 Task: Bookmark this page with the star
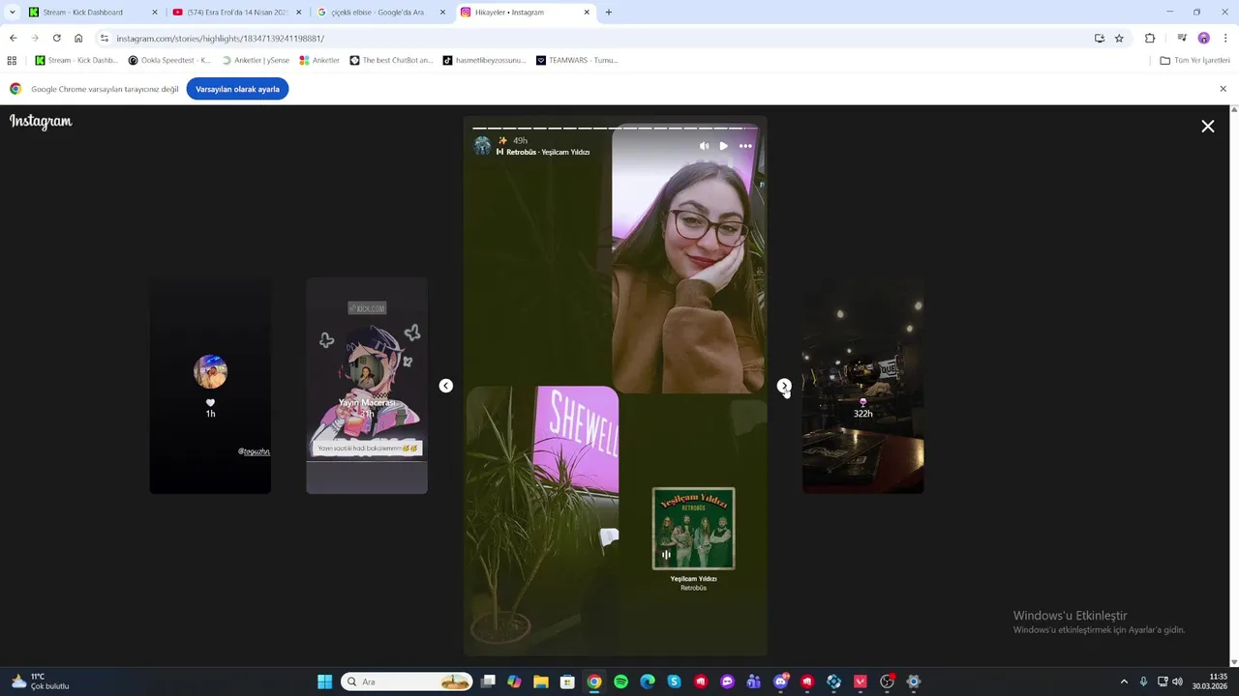click(x=1119, y=39)
